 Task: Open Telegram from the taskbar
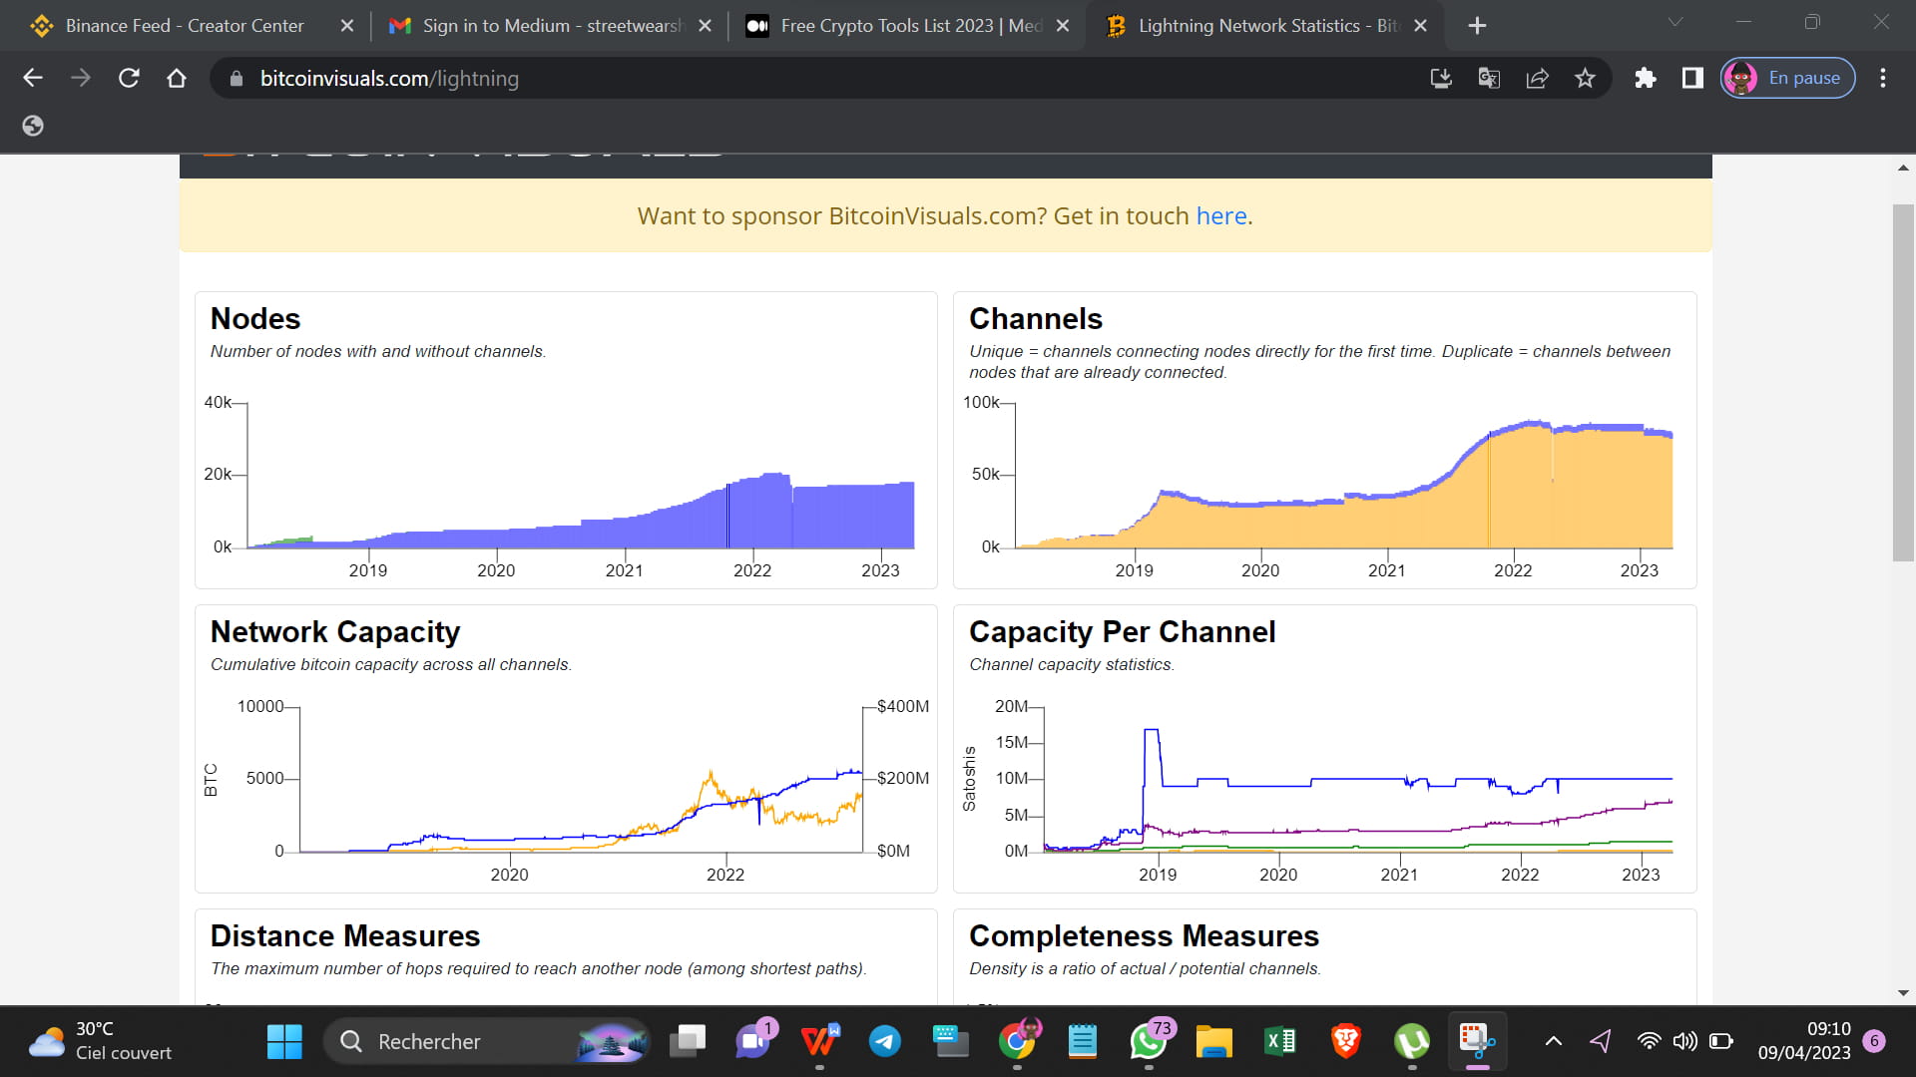pyautogui.click(x=884, y=1041)
